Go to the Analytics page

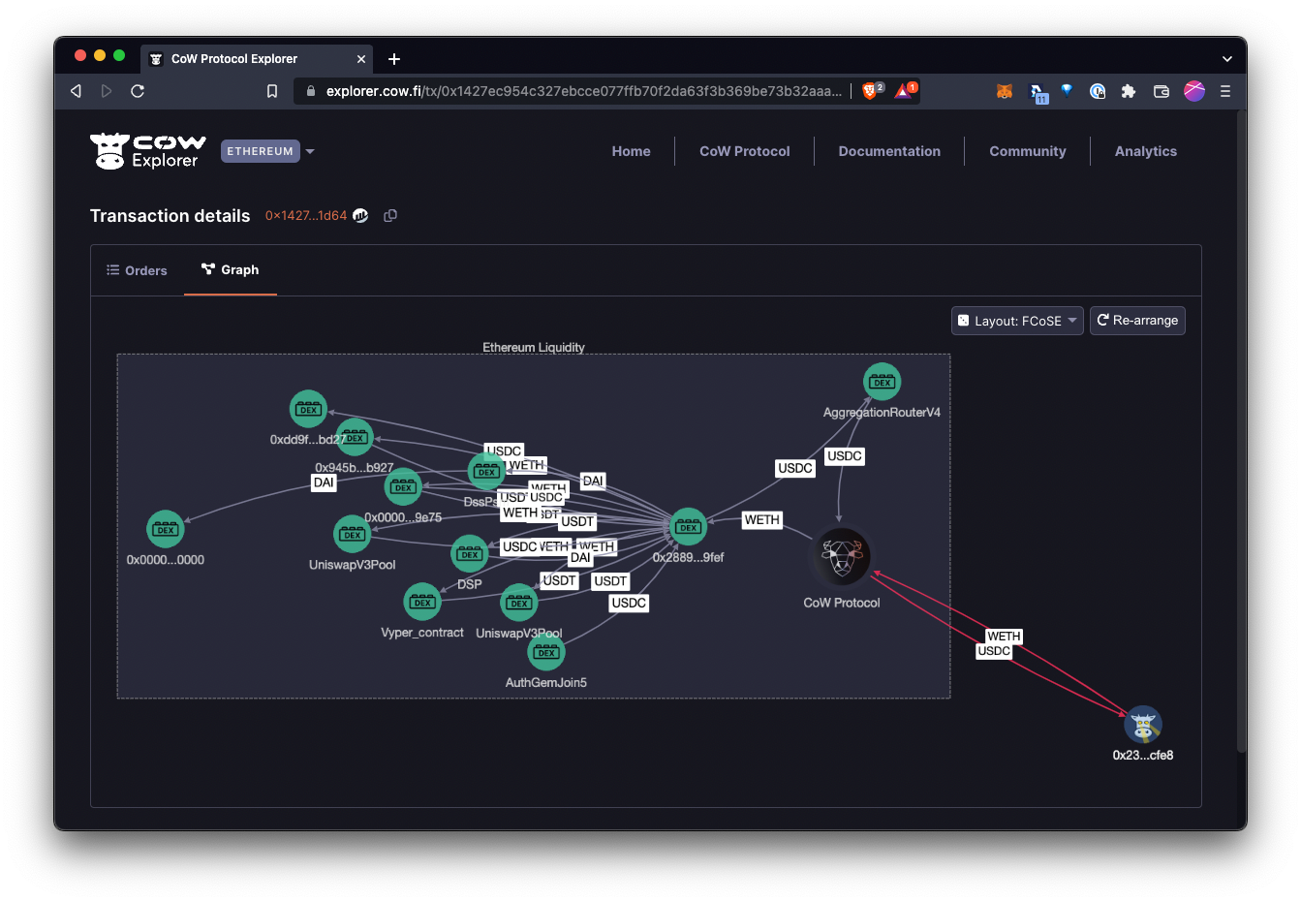(1145, 151)
